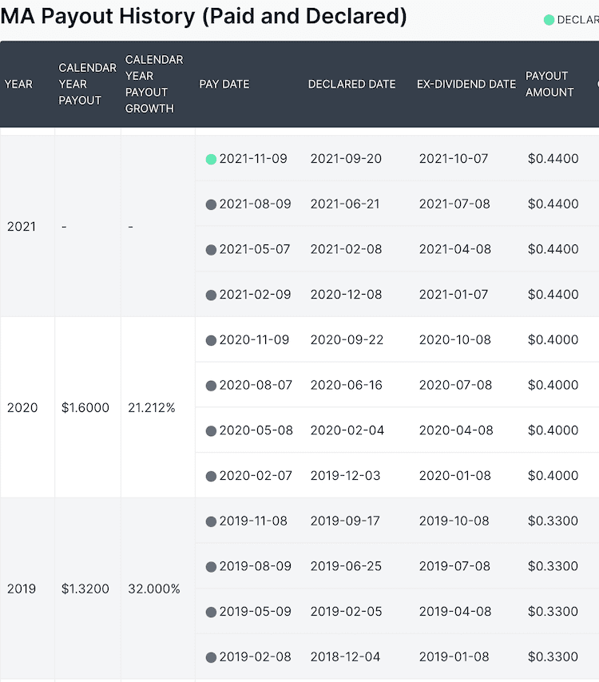Viewport: 599px width, 682px height.
Task: Click gray paid dot beside 2021-08-09
Action: click(211, 205)
